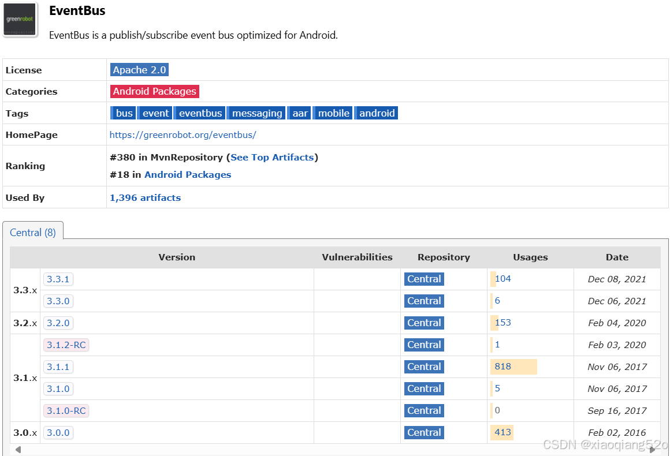Select the "mobile" tag
670x456 pixels.
click(x=332, y=113)
